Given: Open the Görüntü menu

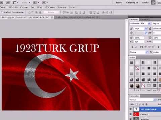Looking at the screenshot, I should click(x=13, y=7).
